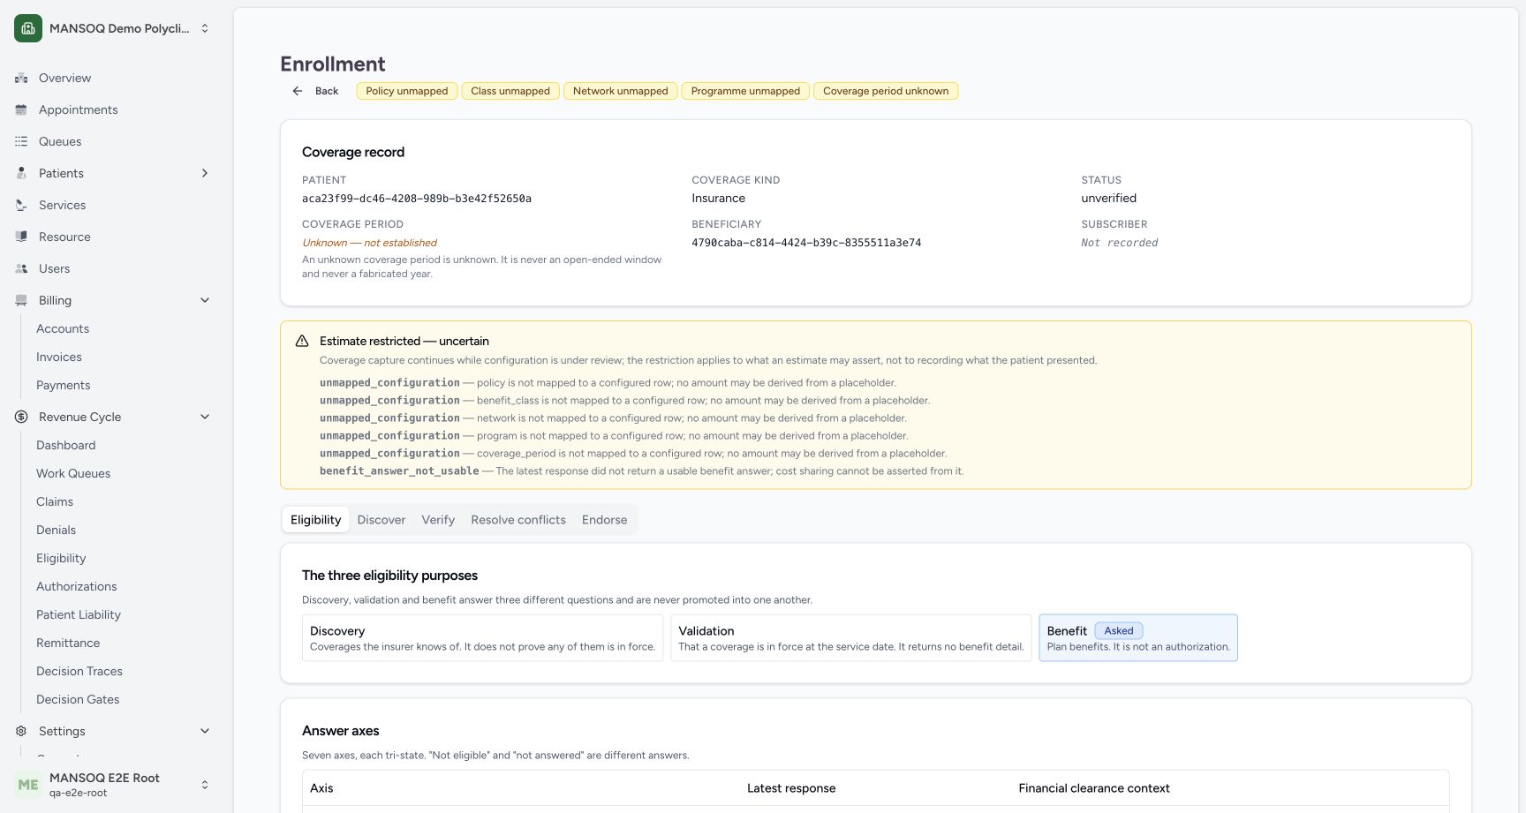
Task: Click the MANSOQ Demo Polyclinic logo icon
Action: tap(28, 28)
